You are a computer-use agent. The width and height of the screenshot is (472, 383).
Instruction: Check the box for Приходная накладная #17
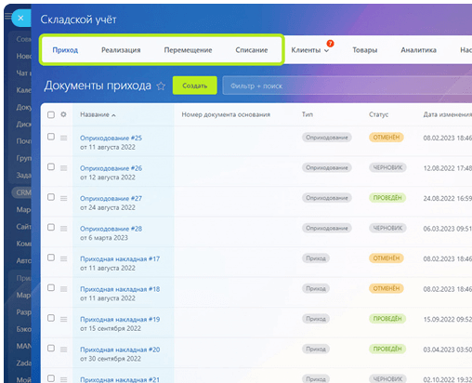pos(51,258)
